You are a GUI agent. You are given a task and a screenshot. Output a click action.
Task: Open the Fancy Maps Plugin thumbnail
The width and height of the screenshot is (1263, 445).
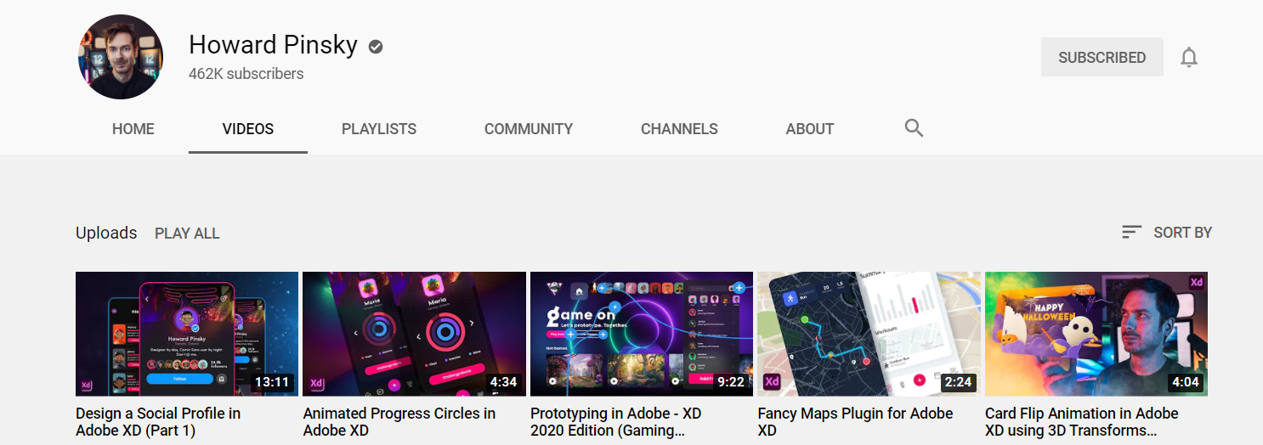869,334
